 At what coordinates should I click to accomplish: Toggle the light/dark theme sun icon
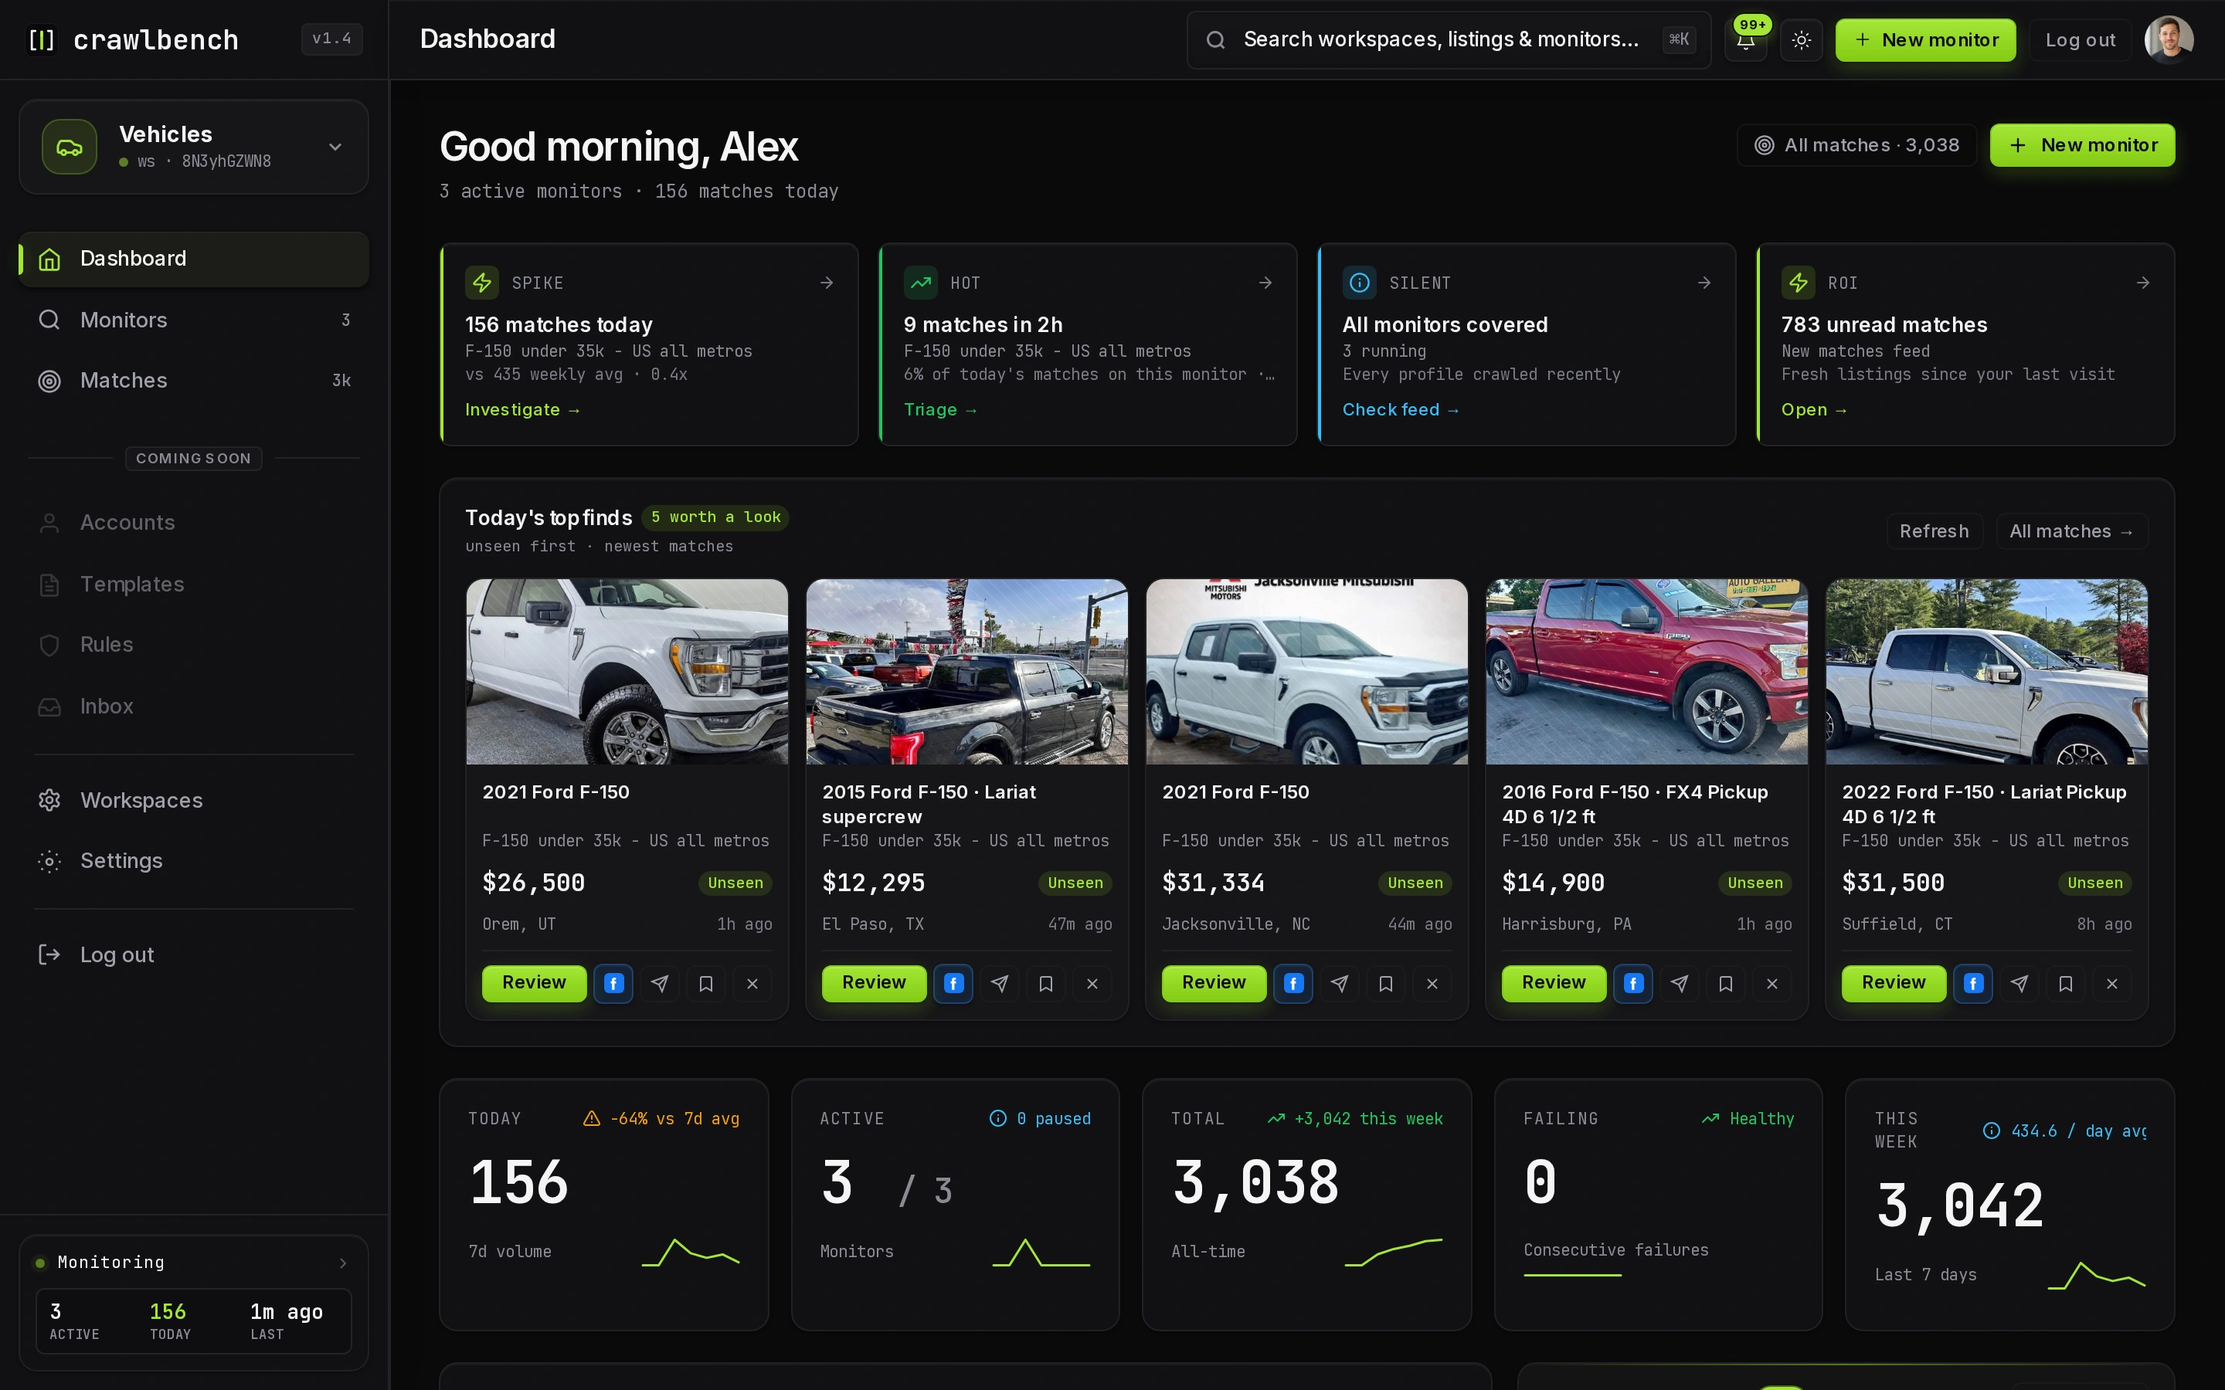pyautogui.click(x=1801, y=39)
